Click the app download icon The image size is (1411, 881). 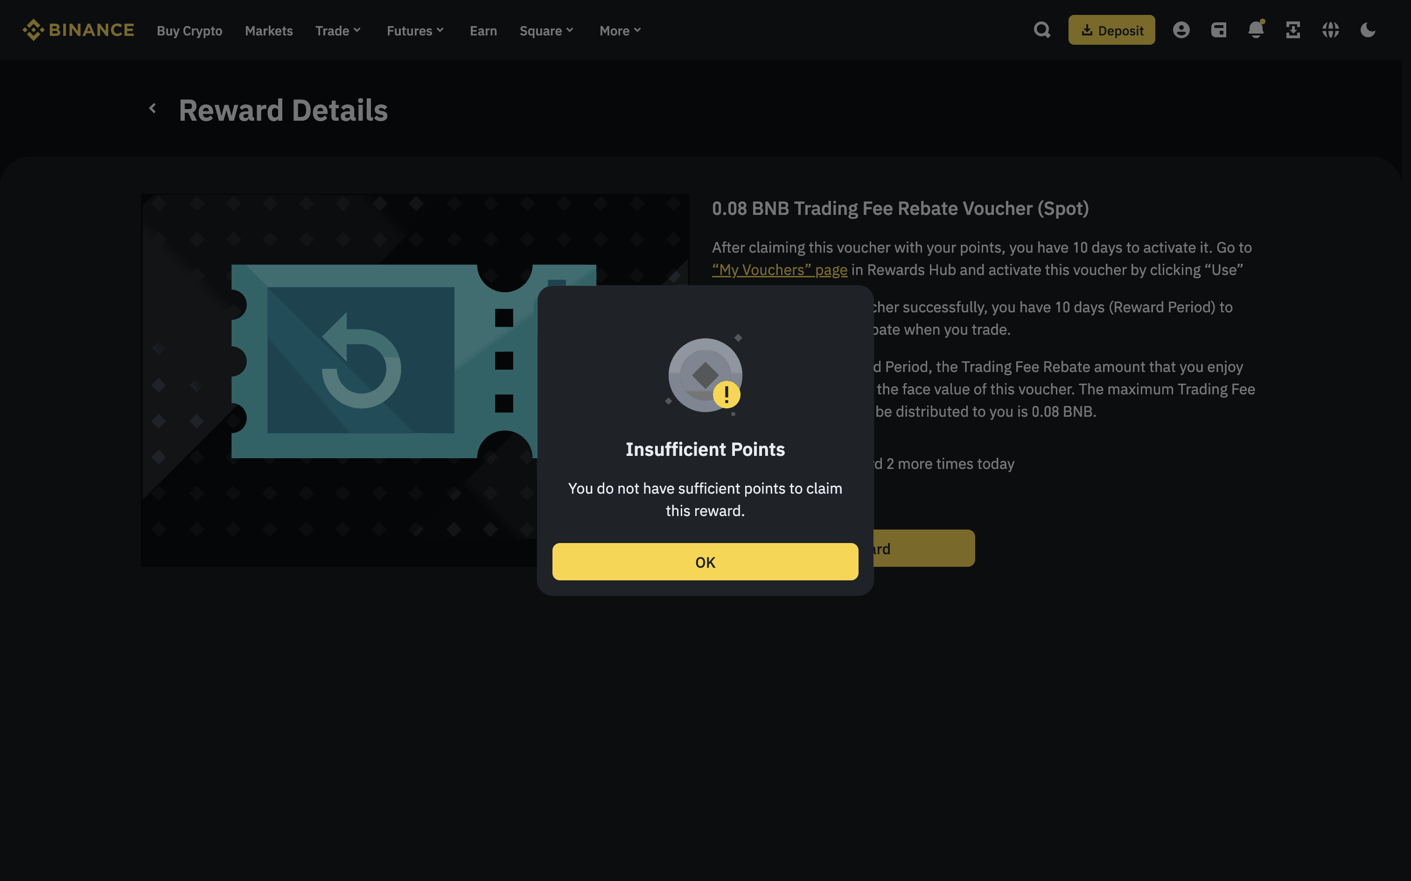coord(1292,30)
